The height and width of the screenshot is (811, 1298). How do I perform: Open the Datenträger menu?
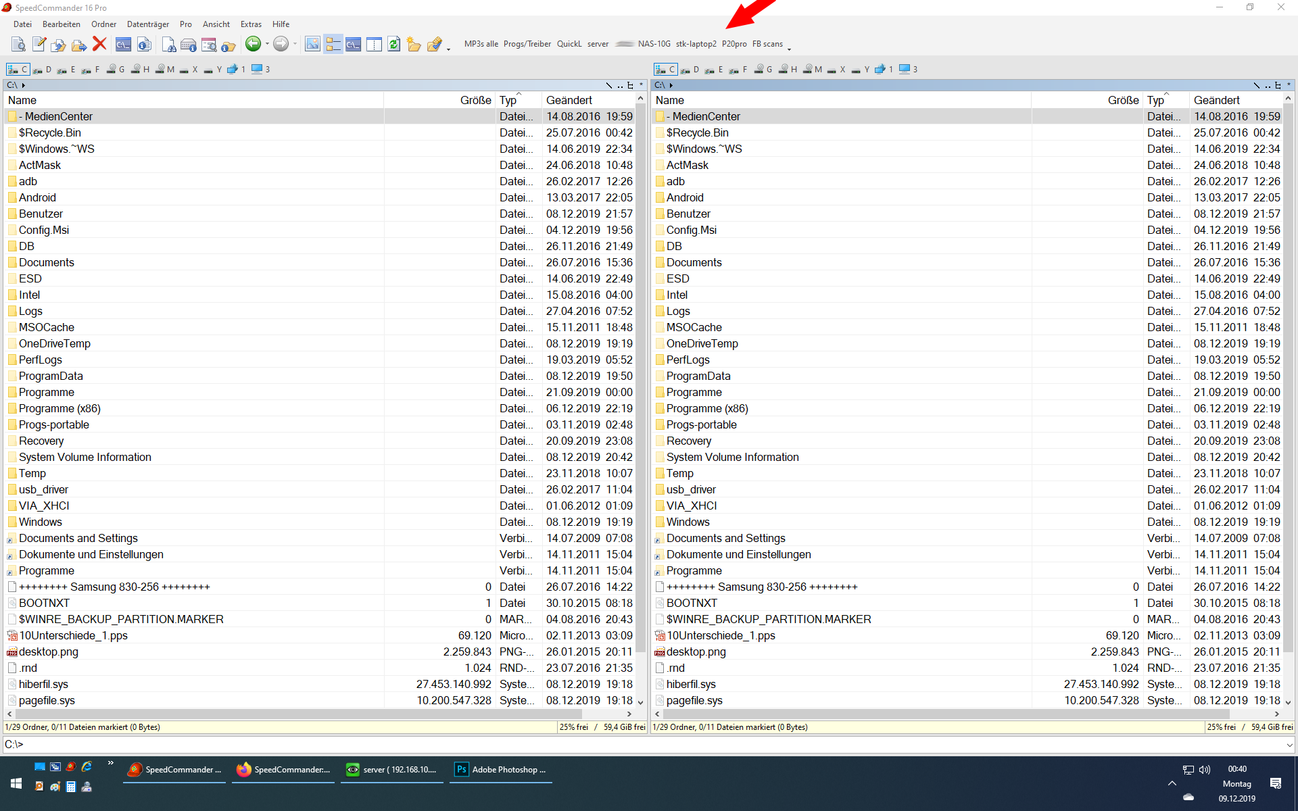click(x=147, y=24)
